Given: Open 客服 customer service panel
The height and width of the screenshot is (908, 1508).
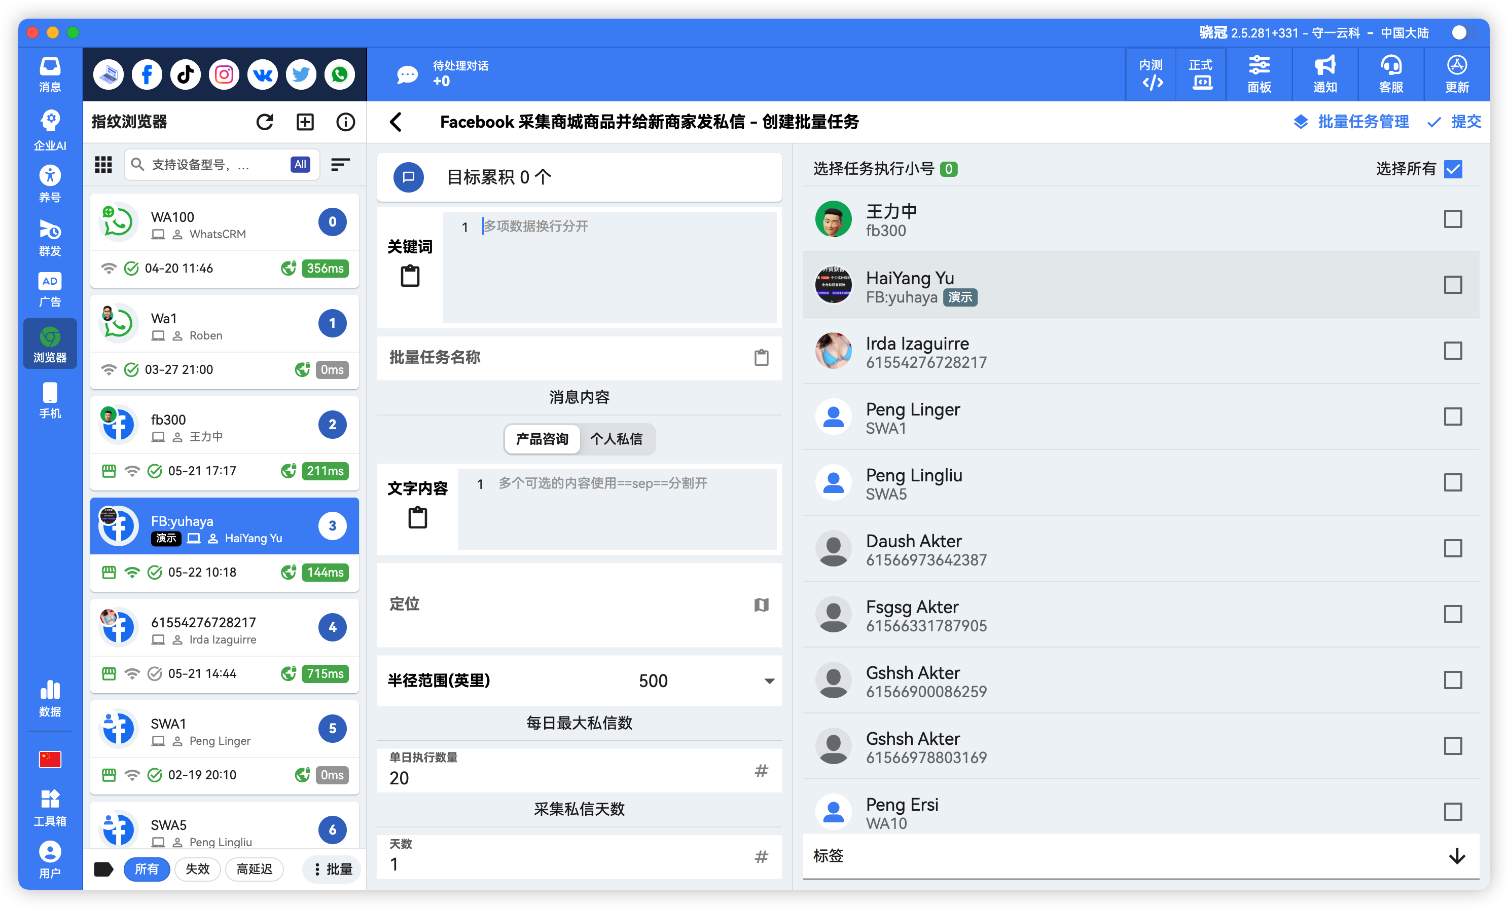Looking at the screenshot, I should point(1390,74).
